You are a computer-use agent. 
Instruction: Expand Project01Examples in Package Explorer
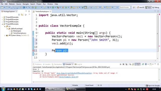point(2,17)
